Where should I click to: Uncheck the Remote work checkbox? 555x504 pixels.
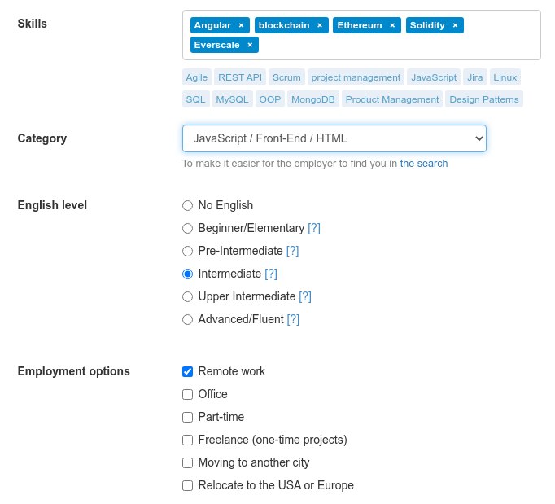(x=188, y=371)
